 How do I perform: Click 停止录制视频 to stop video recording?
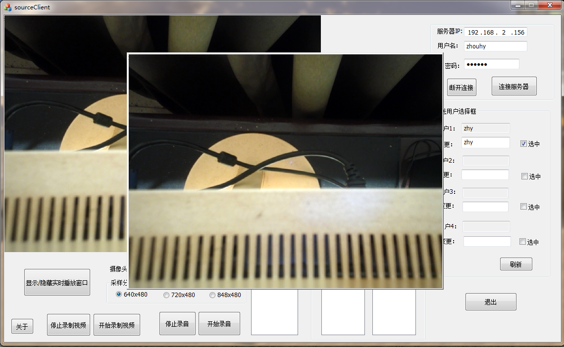68,325
